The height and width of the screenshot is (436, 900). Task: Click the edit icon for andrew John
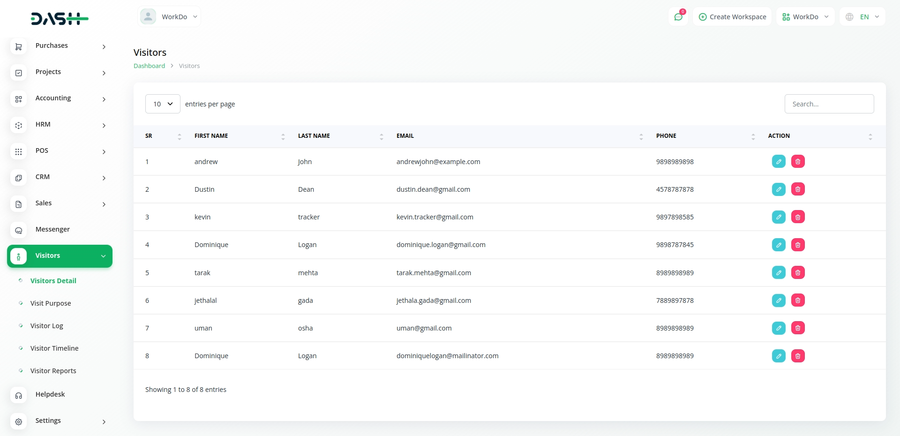click(778, 162)
